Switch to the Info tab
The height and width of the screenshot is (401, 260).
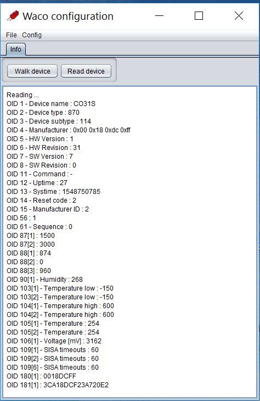(15, 49)
